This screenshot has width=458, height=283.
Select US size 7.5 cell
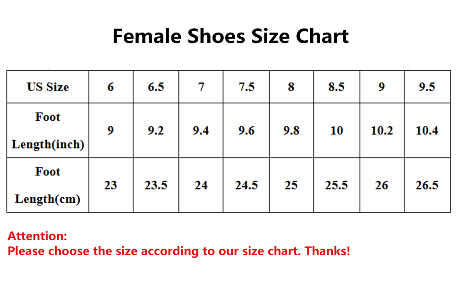246,87
